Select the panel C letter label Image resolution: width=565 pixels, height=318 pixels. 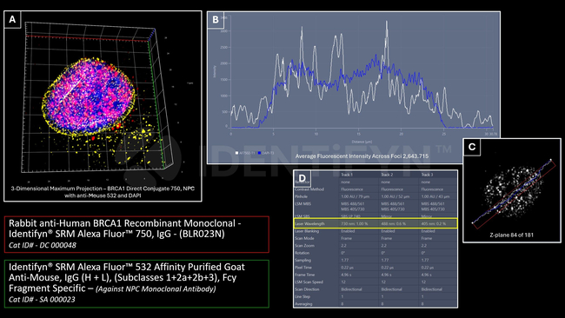(x=472, y=147)
